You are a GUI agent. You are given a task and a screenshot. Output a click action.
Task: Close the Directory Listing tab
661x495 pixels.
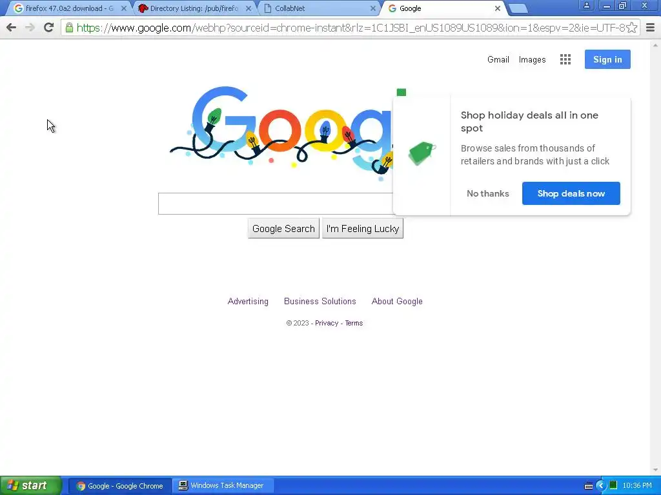249,8
